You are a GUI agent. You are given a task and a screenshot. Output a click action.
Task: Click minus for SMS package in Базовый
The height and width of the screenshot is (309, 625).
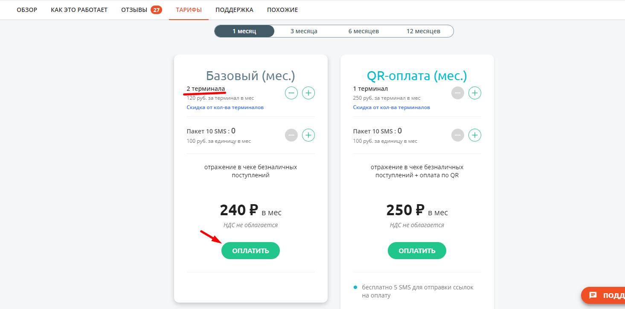pyautogui.click(x=291, y=135)
